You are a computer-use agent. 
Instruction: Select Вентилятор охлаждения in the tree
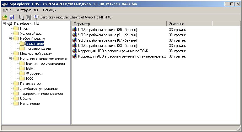[x=46, y=63]
